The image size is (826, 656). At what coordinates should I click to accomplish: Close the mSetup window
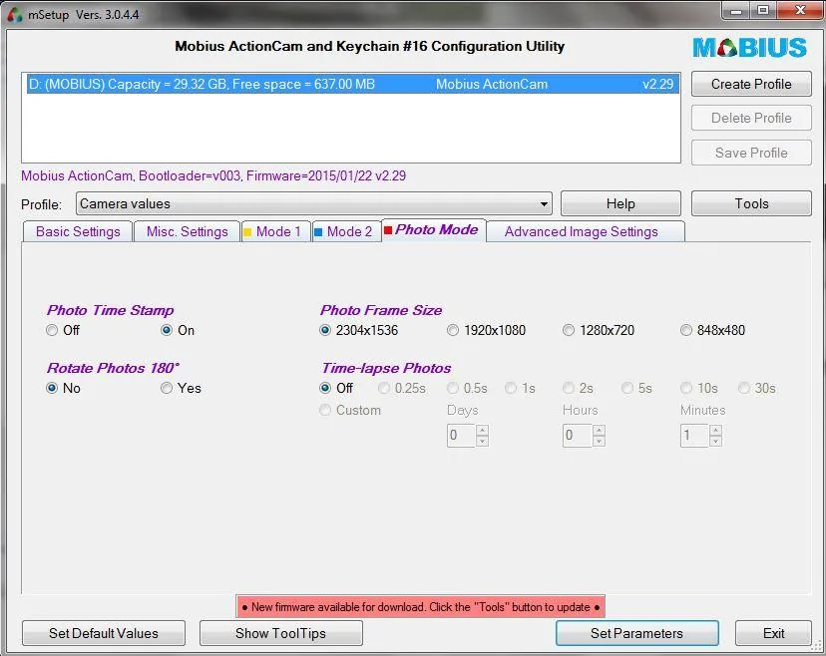pyautogui.click(x=799, y=11)
